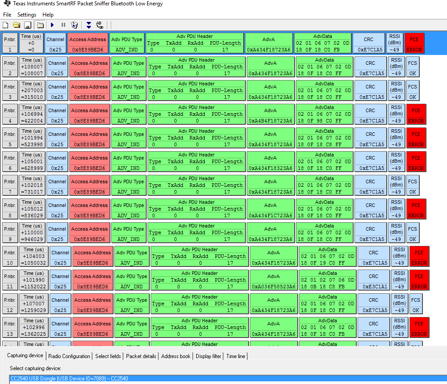Click packet 1 FCE ERROR cell
This screenshot has height=384, width=447.
(414, 43)
